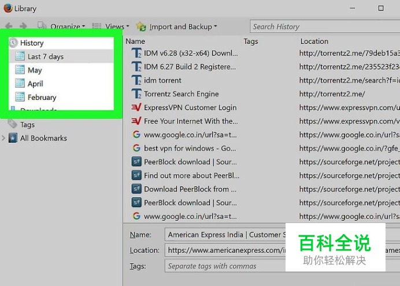Click the Import and Backup star icon

tap(141, 27)
